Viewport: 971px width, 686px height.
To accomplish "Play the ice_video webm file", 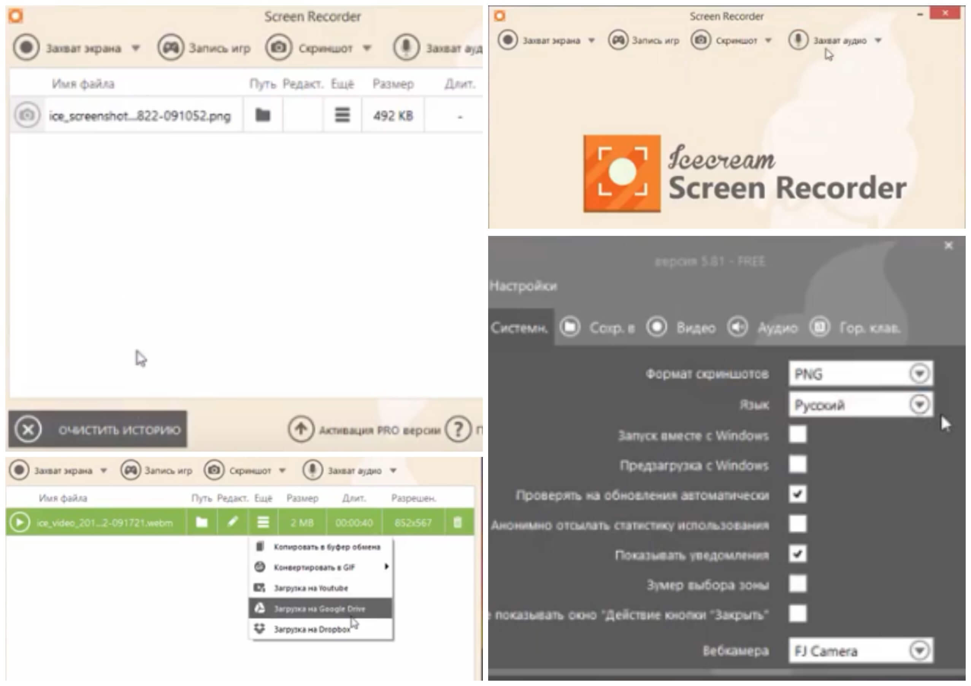I will pos(19,523).
